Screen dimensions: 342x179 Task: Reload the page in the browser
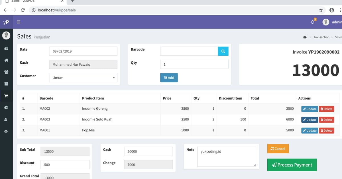23,10
